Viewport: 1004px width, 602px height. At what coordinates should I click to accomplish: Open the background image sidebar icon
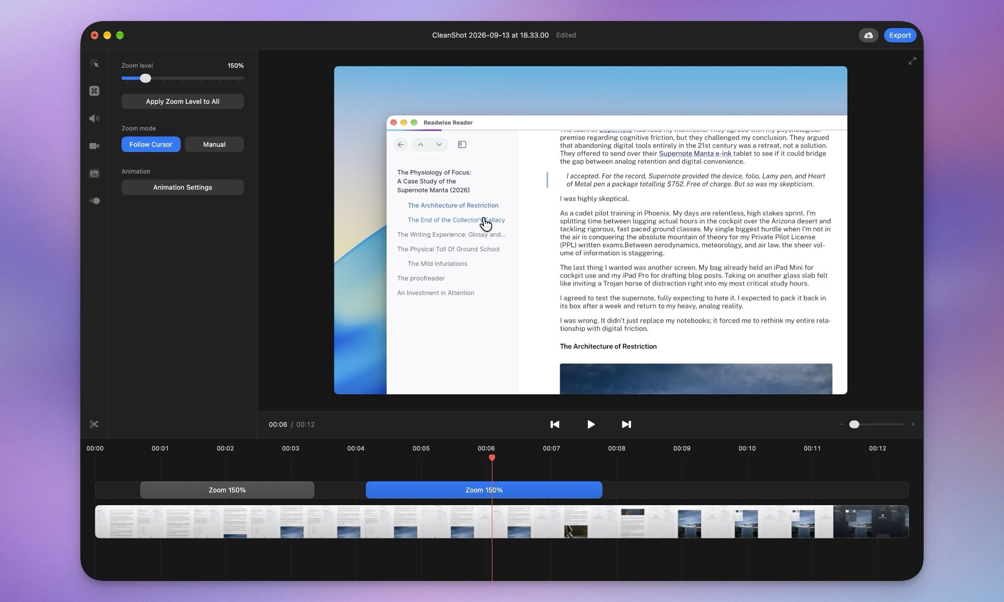coord(94,174)
